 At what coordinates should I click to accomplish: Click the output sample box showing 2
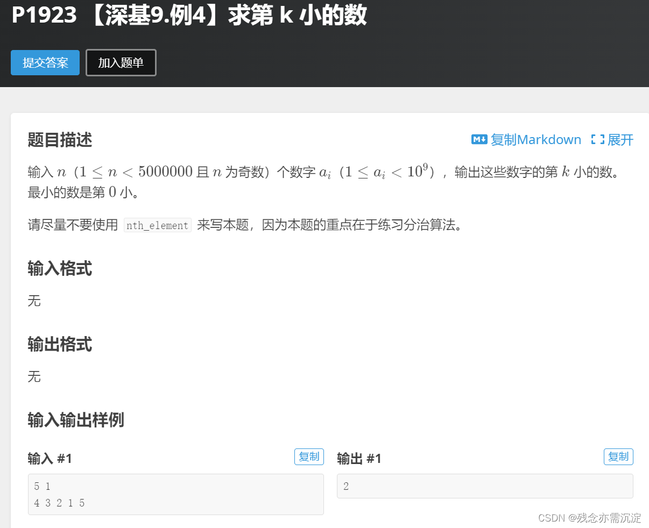click(x=484, y=486)
